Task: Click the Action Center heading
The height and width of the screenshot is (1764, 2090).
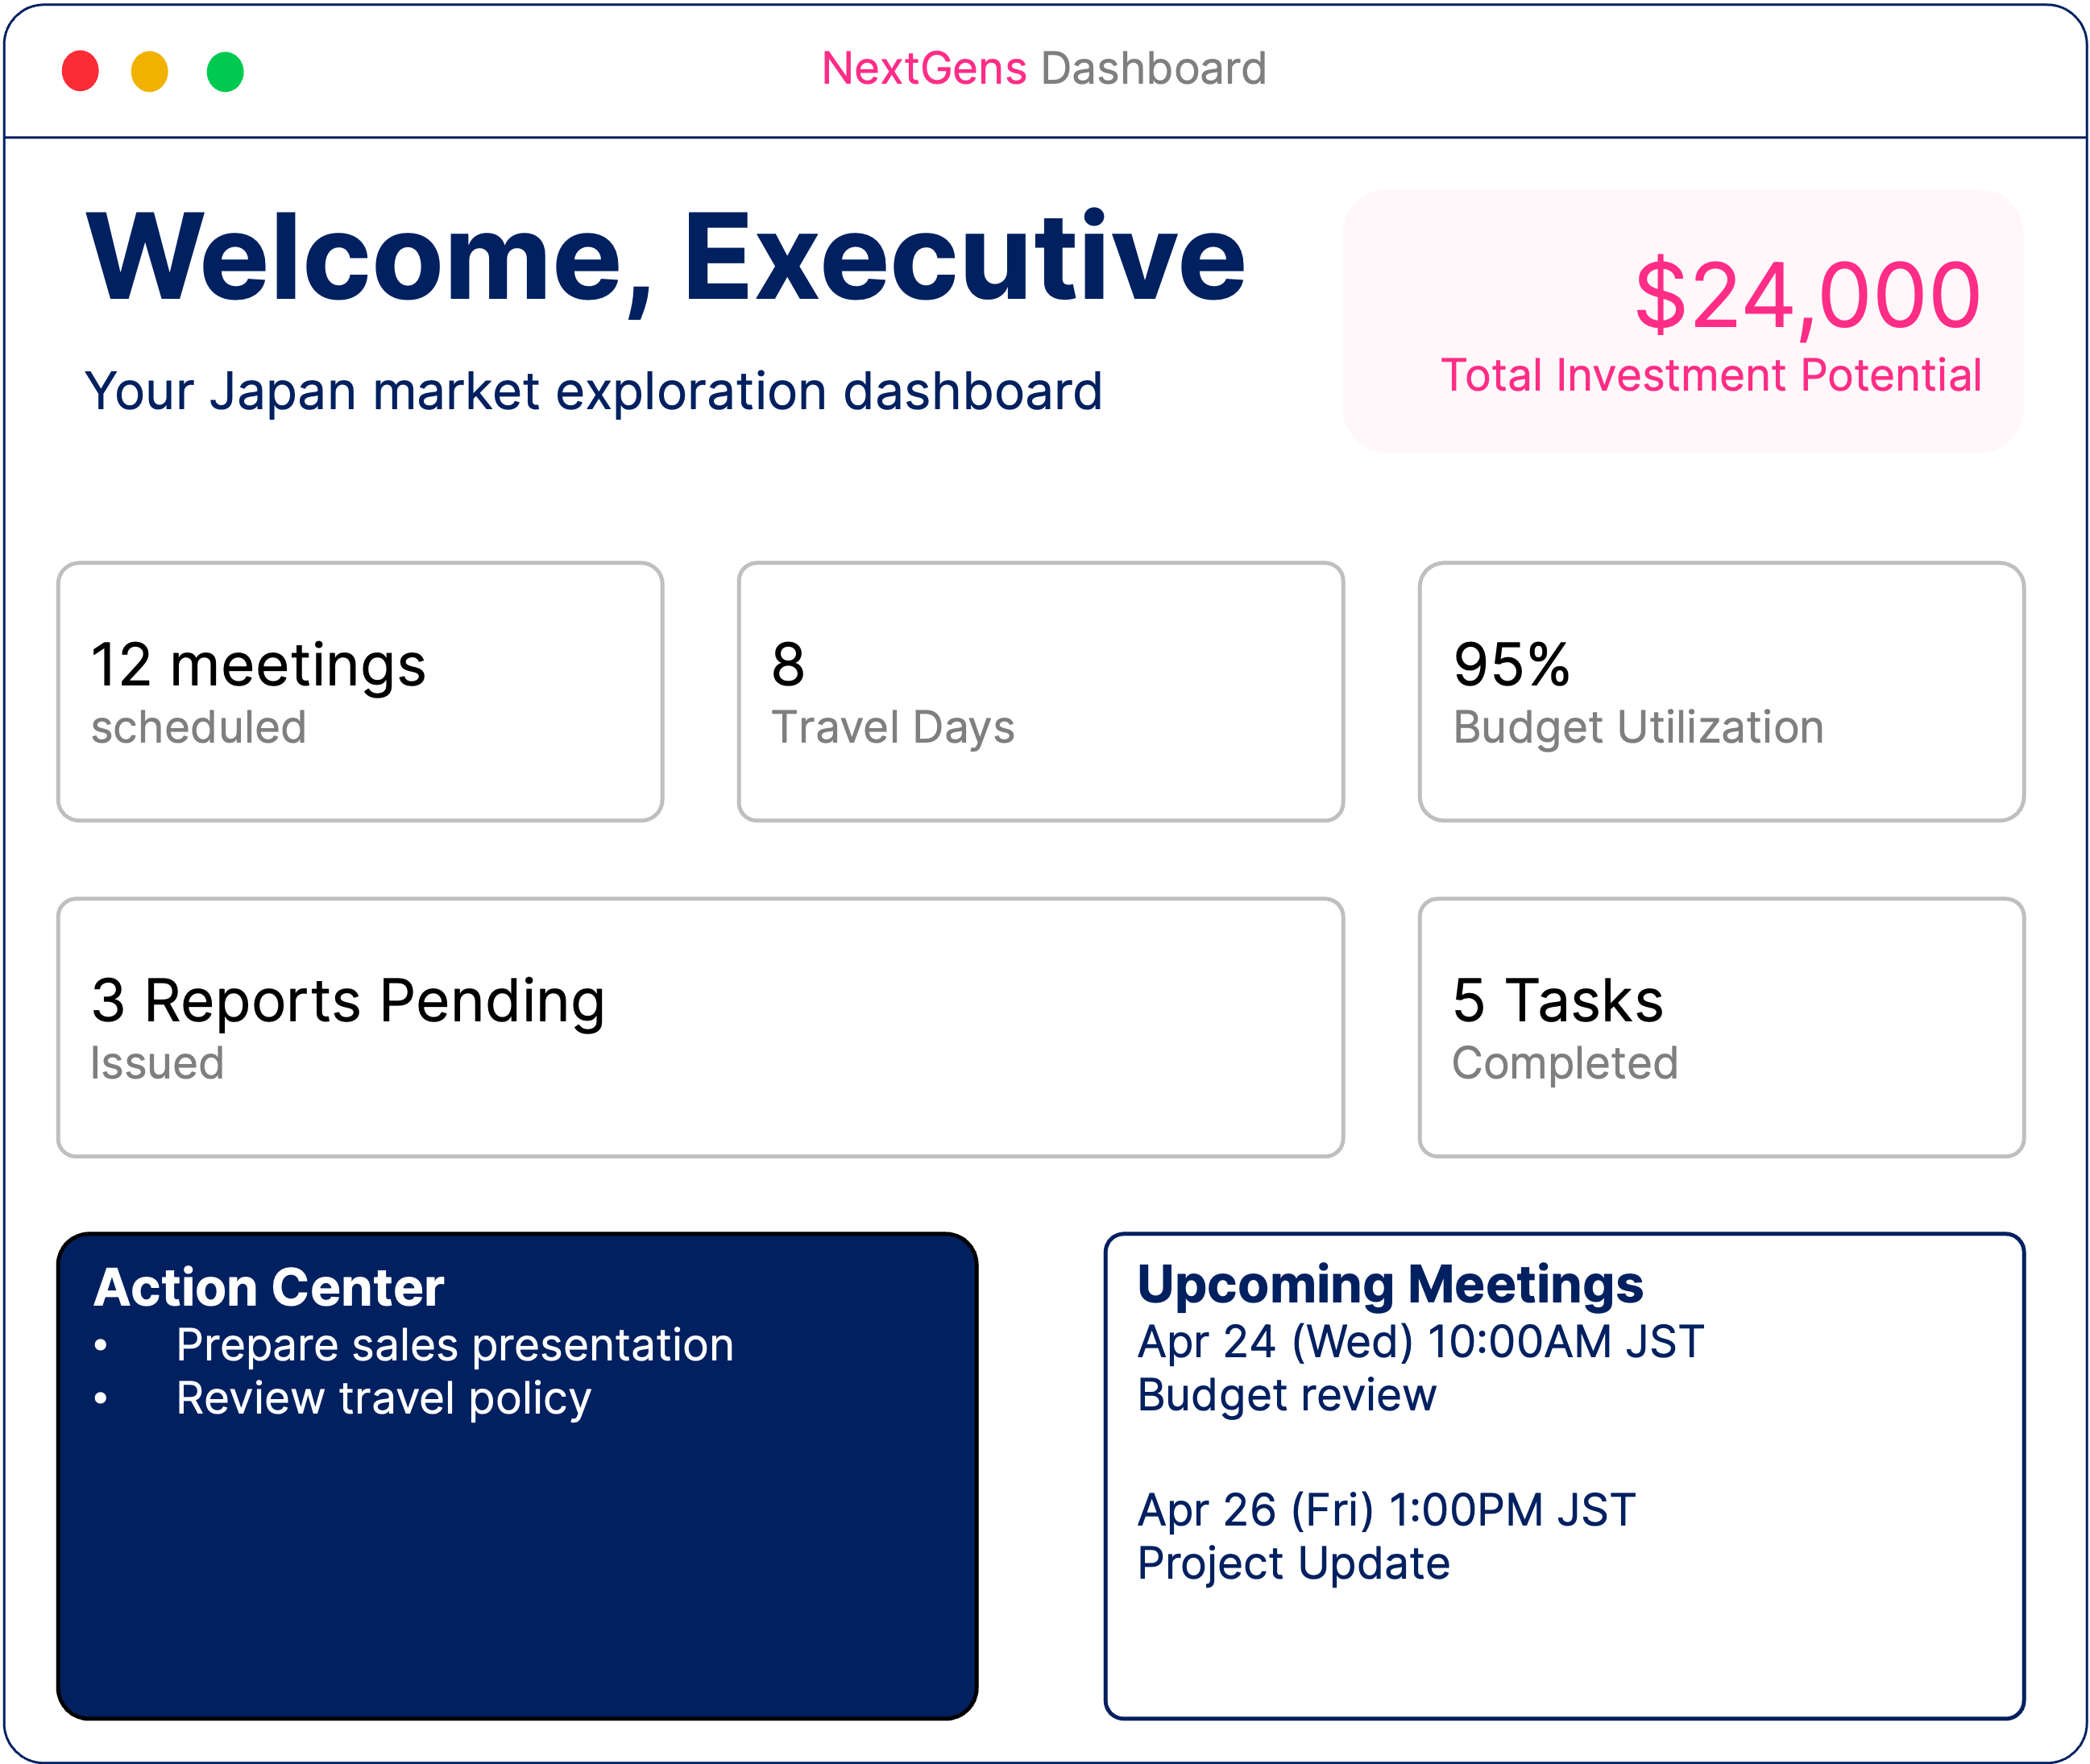Action: click(x=269, y=1287)
